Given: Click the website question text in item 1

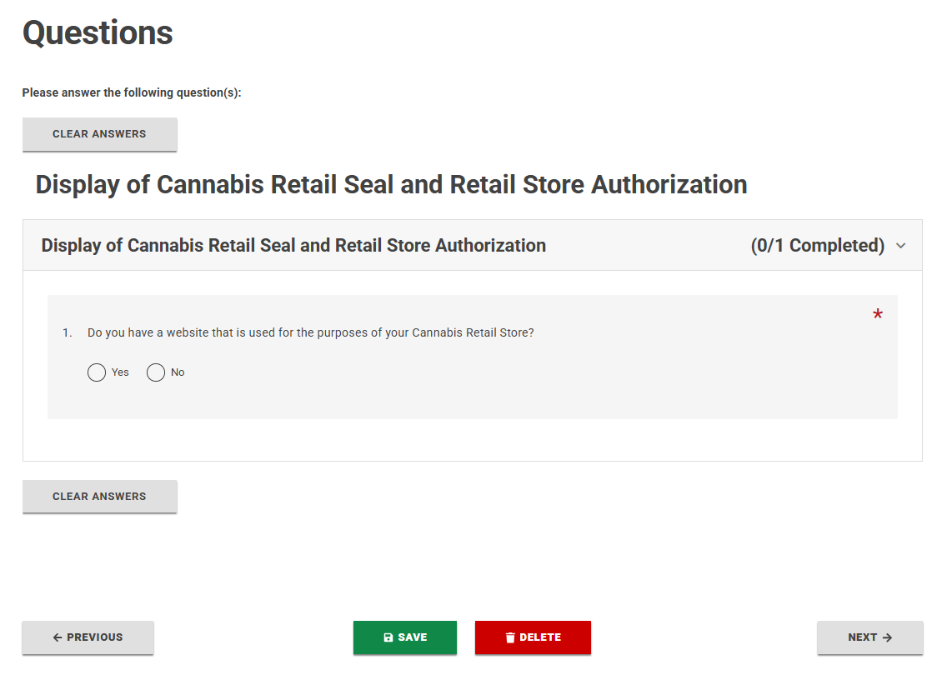Looking at the screenshot, I should pos(310,332).
